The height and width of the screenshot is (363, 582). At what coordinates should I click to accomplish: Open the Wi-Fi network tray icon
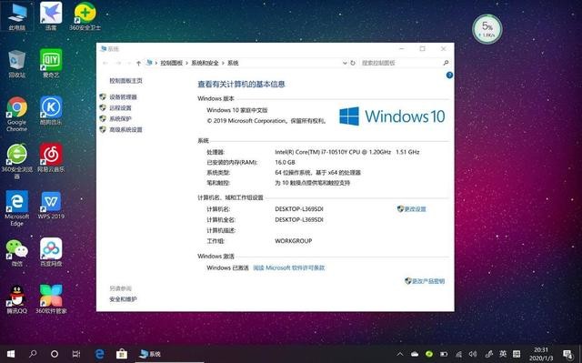tap(458, 354)
